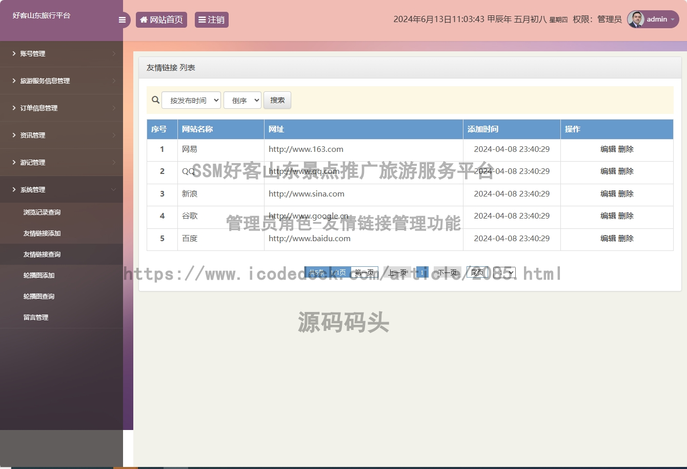The height and width of the screenshot is (469, 687).
Task: Expand 旅游服务信息管理 menu
Action: [x=62, y=81]
